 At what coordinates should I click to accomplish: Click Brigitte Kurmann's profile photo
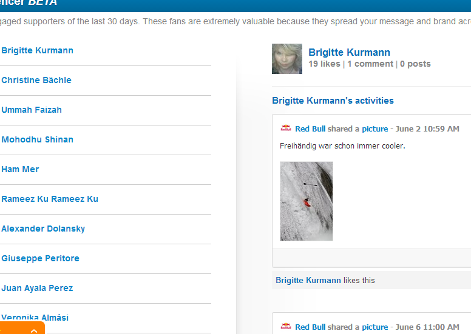pyautogui.click(x=287, y=59)
